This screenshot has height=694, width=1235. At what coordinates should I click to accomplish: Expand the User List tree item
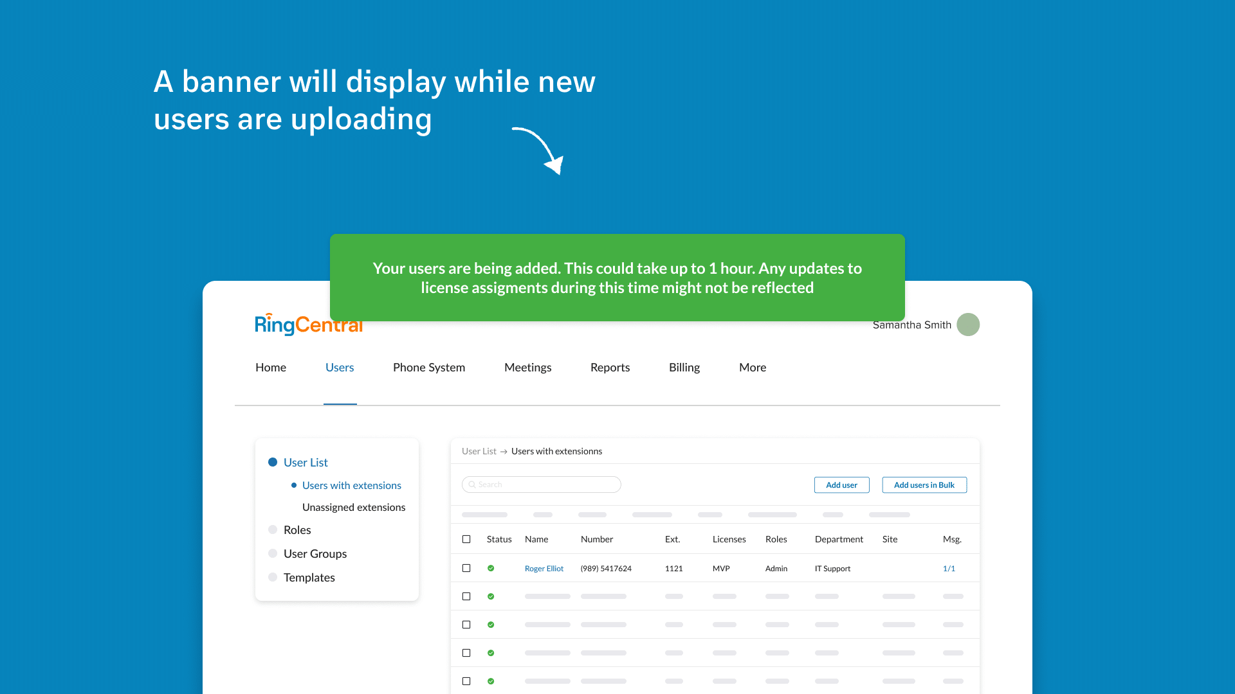(306, 463)
